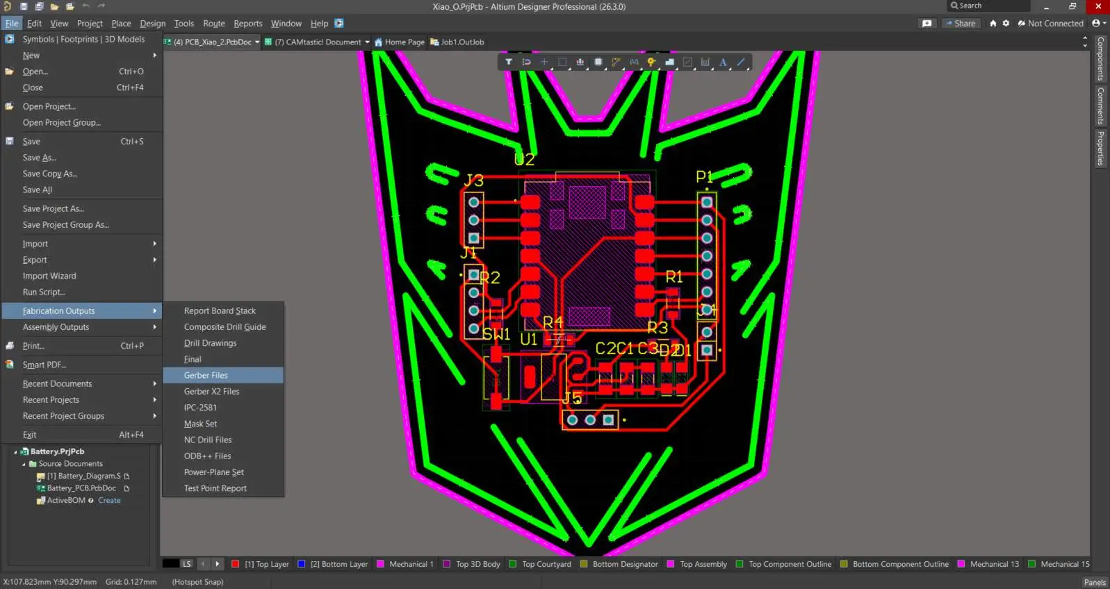Click the place via icon in the toolbar

click(x=651, y=63)
